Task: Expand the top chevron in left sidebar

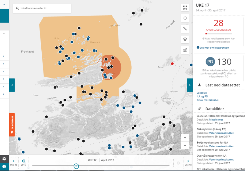Action: click(4, 4)
